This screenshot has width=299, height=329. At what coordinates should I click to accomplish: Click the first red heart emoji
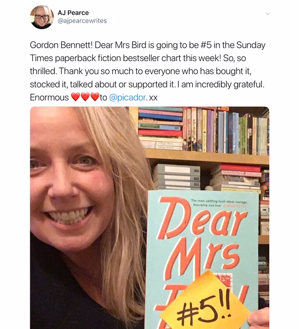tap(76, 97)
